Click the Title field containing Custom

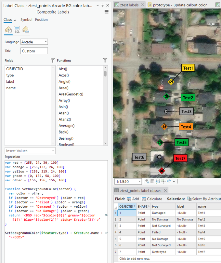(34, 51)
